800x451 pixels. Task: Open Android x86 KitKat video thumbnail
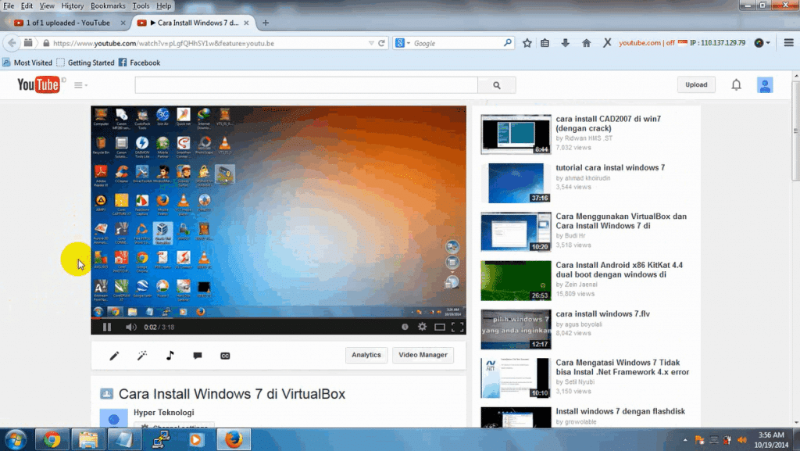(516, 281)
